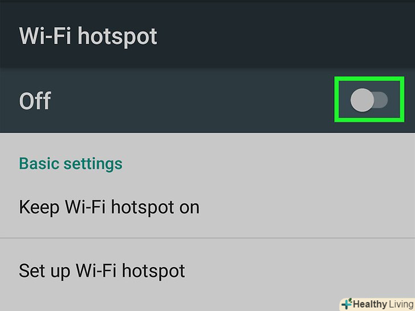Tap the round knob of the hotspot toggle
Screen dimensions: 415x311
362,100
